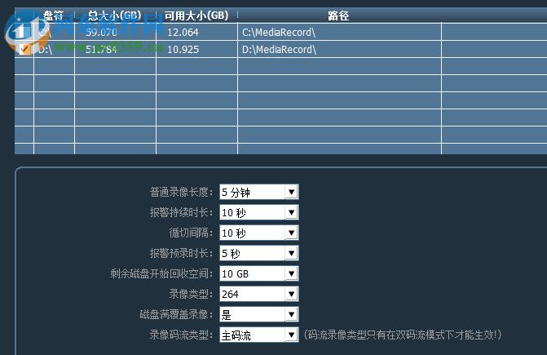Click the 59.070 total size cell
Image resolution: width=547 pixels, height=355 pixels.
[115, 32]
